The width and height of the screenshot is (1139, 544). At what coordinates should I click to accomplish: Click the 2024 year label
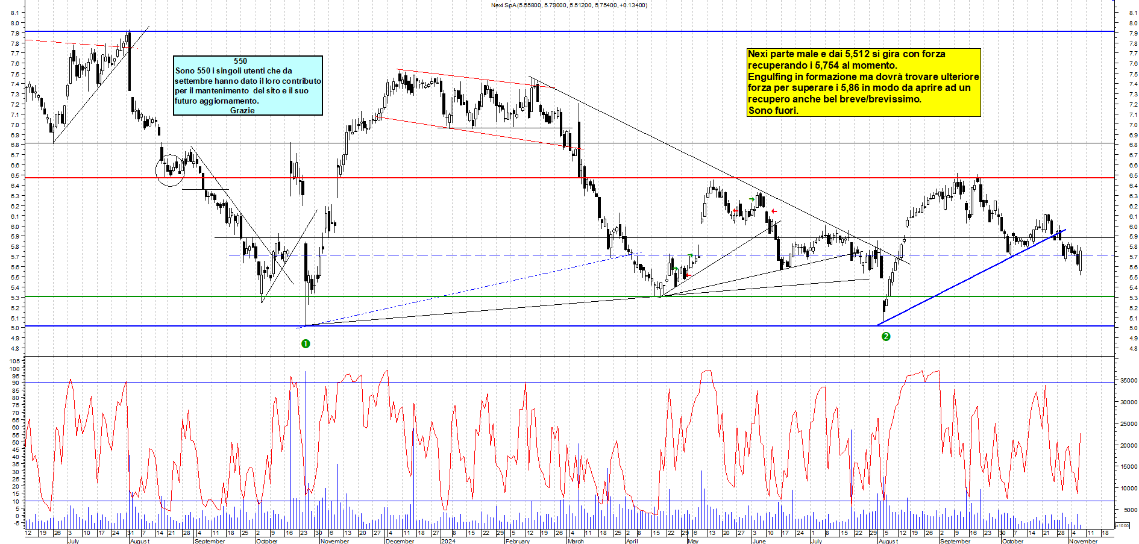point(448,541)
